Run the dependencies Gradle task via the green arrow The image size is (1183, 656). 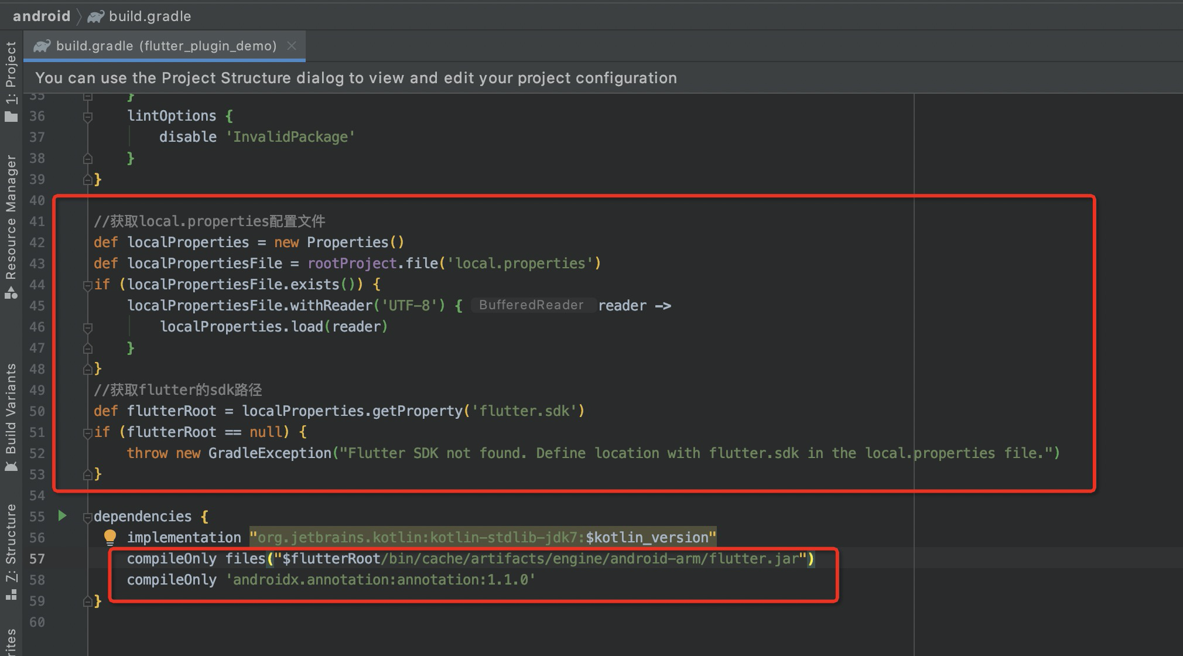tap(61, 516)
